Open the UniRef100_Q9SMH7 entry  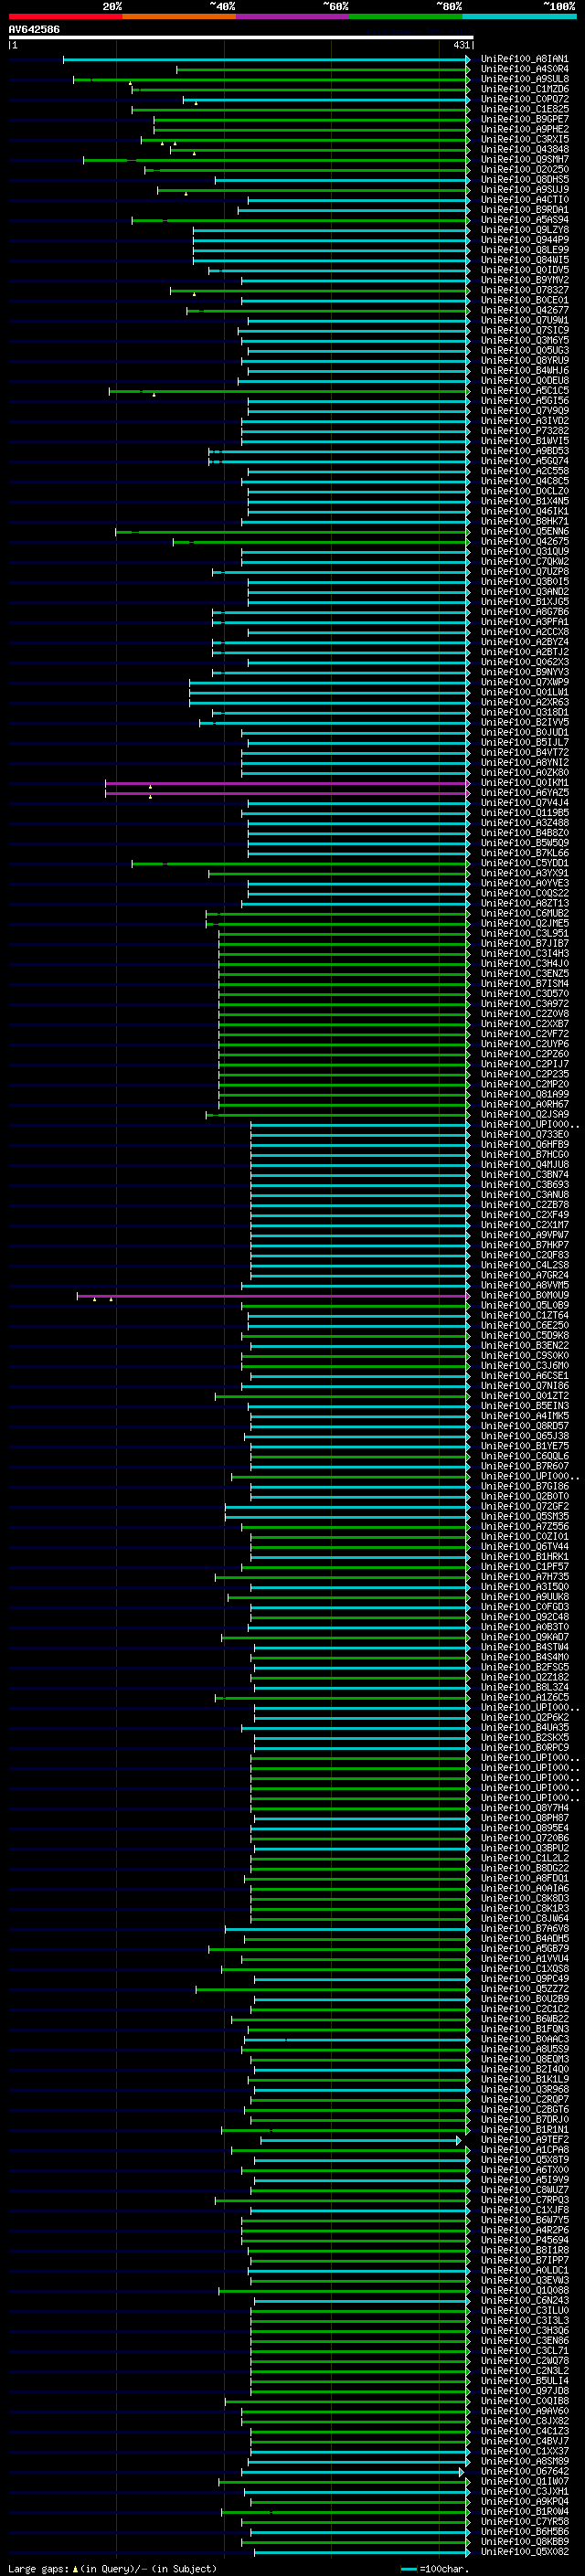point(525,159)
